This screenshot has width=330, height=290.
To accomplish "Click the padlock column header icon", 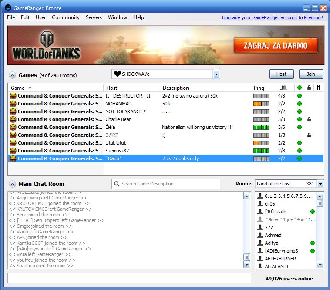I will pos(309,88).
